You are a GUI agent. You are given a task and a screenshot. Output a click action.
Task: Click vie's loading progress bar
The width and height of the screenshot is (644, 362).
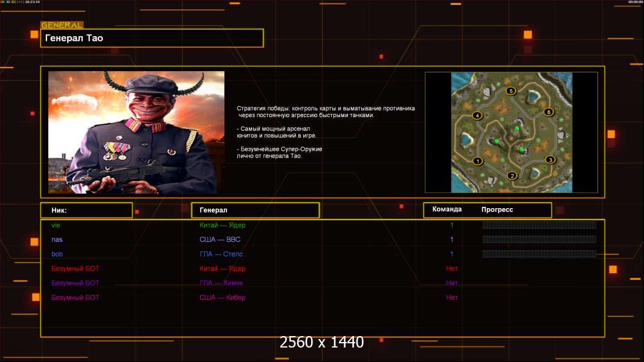tap(539, 225)
